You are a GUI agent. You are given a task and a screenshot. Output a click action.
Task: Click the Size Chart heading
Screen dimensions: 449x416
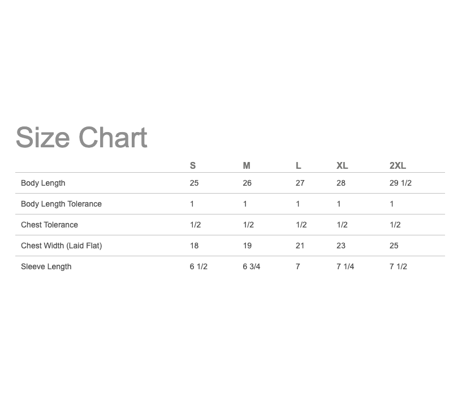click(x=81, y=138)
